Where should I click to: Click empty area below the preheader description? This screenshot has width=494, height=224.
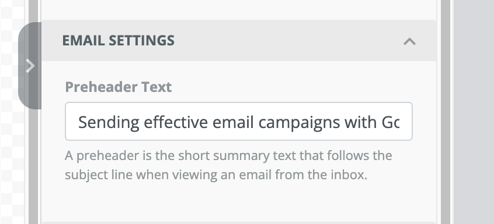tap(238, 201)
